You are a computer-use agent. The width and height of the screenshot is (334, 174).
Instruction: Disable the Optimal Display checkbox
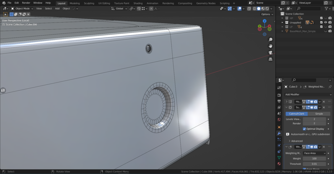(304, 129)
